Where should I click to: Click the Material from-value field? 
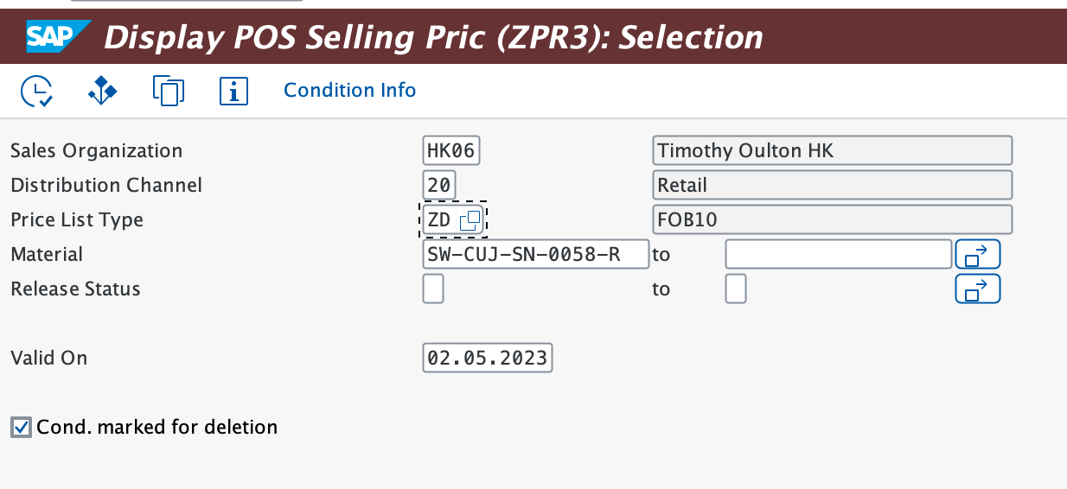point(535,255)
